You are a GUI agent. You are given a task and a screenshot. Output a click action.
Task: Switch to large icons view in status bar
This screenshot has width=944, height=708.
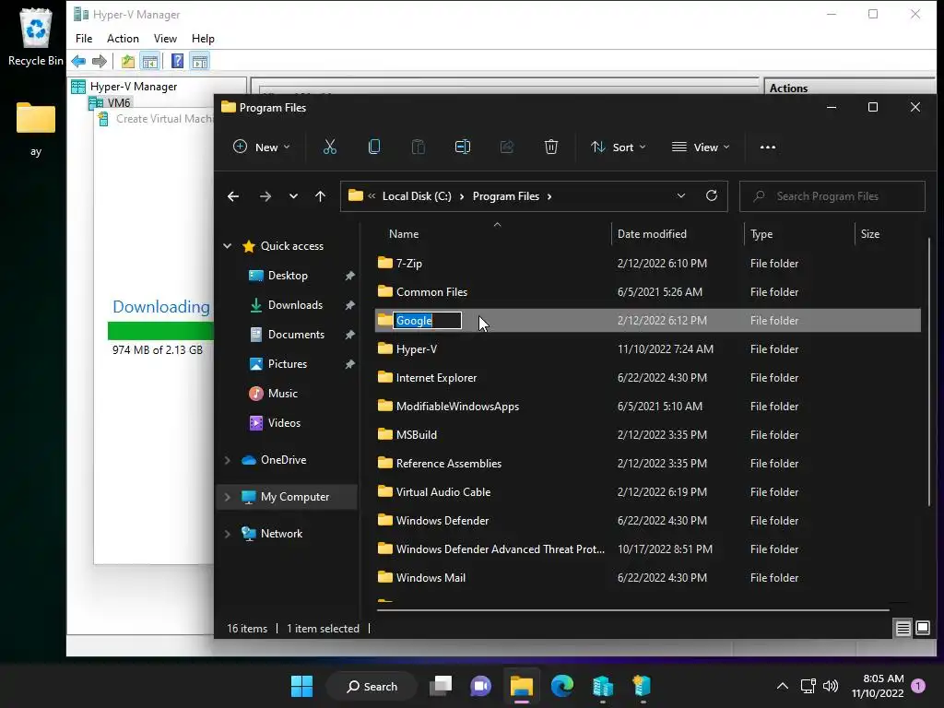(922, 629)
